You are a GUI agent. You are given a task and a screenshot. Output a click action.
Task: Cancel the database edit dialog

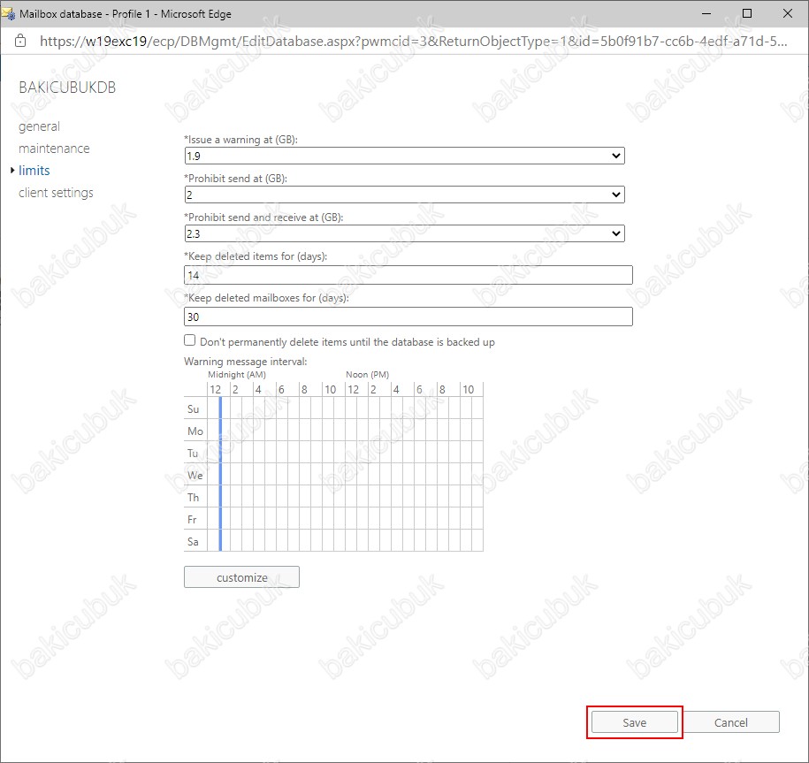pyautogui.click(x=731, y=722)
